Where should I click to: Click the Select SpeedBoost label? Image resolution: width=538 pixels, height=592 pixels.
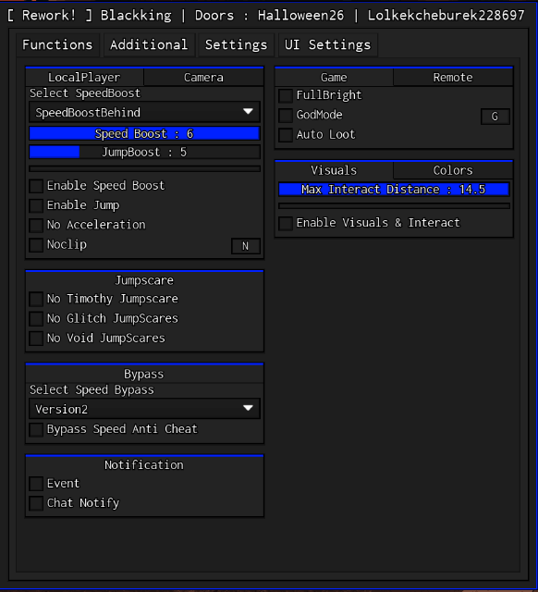(x=85, y=93)
